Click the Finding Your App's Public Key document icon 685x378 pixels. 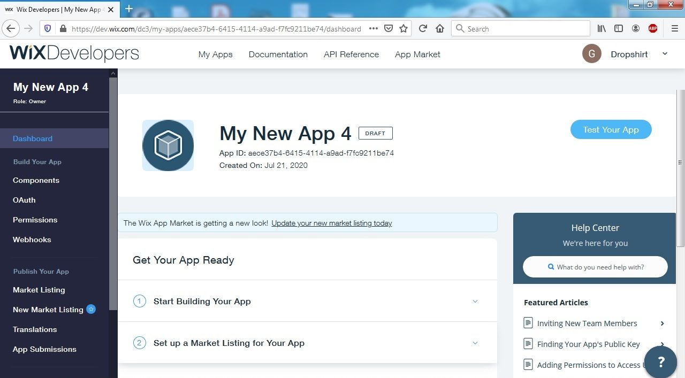pyautogui.click(x=528, y=344)
